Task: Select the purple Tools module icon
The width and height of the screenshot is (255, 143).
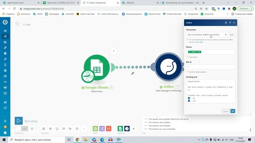Action: coord(102,129)
